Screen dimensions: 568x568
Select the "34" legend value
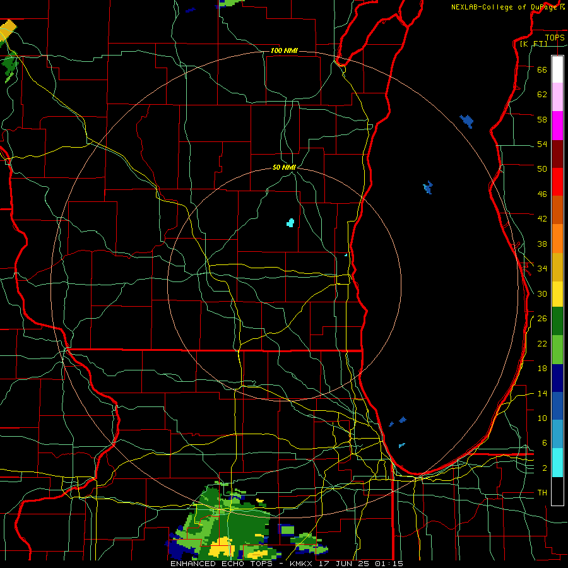tap(542, 268)
